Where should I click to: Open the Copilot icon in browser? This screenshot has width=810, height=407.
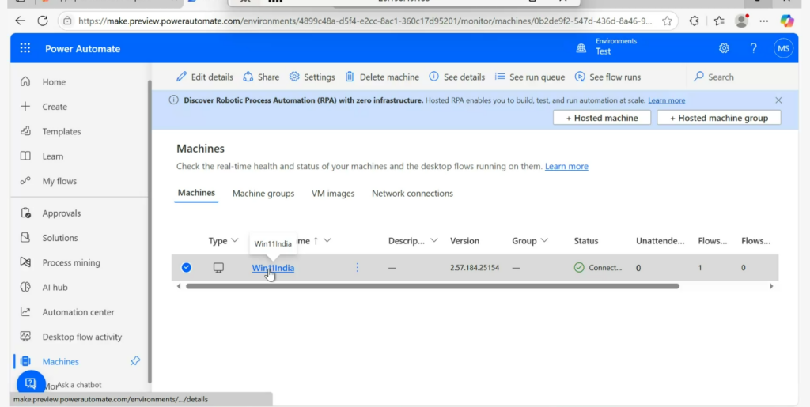coord(787,21)
